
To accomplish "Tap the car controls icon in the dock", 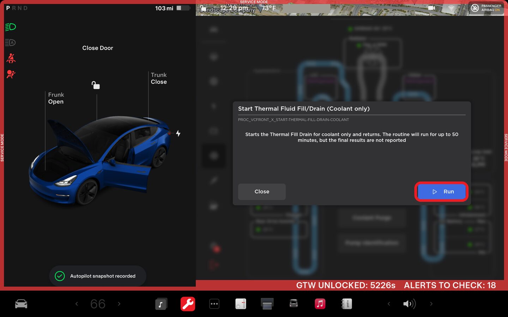I will (21, 304).
